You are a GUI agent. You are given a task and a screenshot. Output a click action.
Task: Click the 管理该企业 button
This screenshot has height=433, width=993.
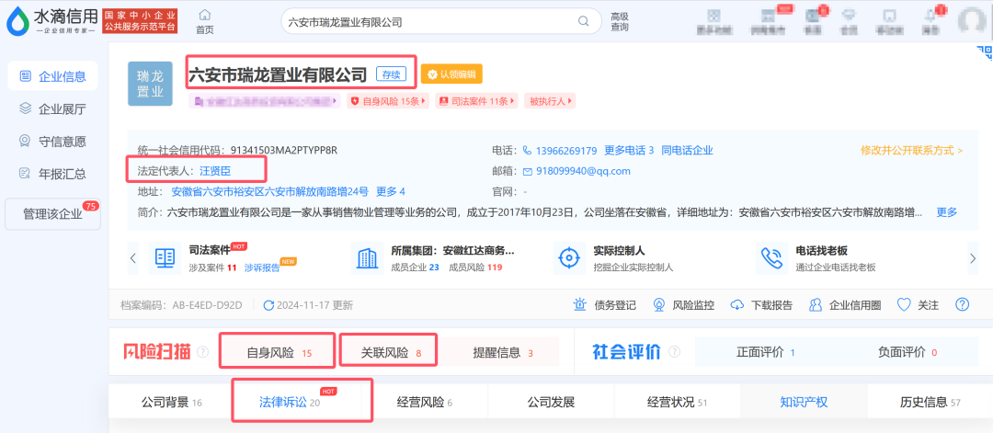tap(52, 214)
